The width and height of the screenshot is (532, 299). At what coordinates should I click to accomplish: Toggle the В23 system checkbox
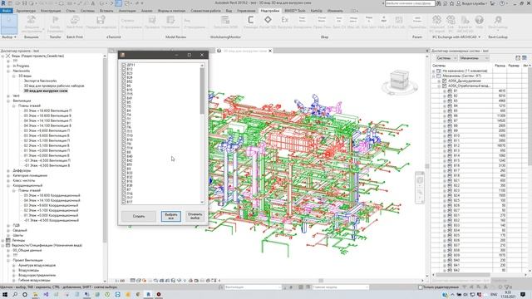click(x=124, y=73)
